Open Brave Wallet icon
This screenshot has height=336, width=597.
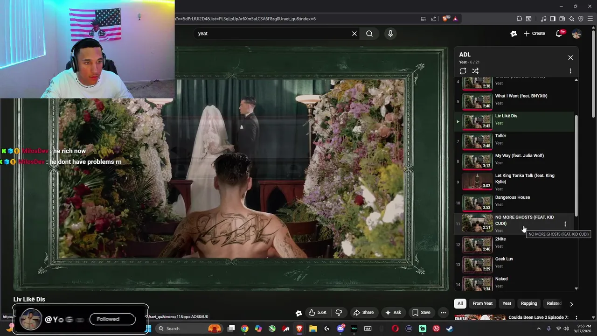point(562,19)
